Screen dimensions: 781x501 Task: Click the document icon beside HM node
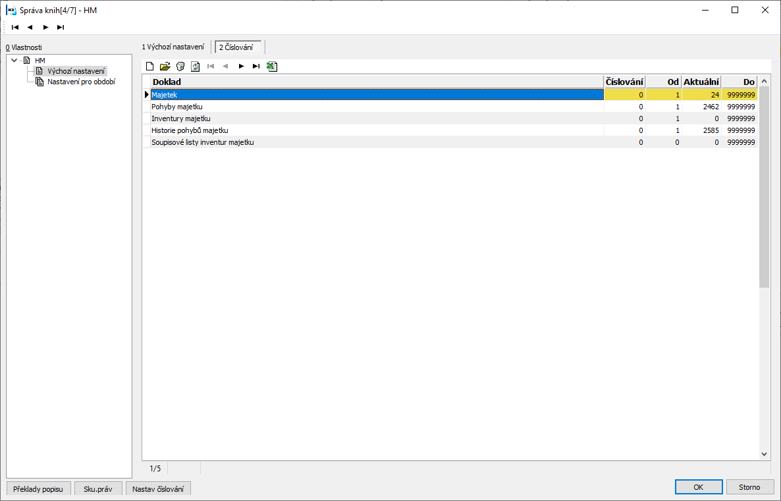click(x=27, y=61)
